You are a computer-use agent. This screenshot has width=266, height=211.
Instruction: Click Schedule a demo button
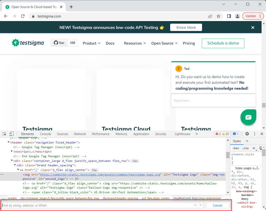click(223, 43)
